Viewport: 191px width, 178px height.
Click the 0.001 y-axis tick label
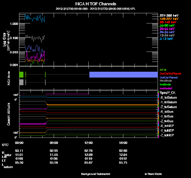(14, 65)
